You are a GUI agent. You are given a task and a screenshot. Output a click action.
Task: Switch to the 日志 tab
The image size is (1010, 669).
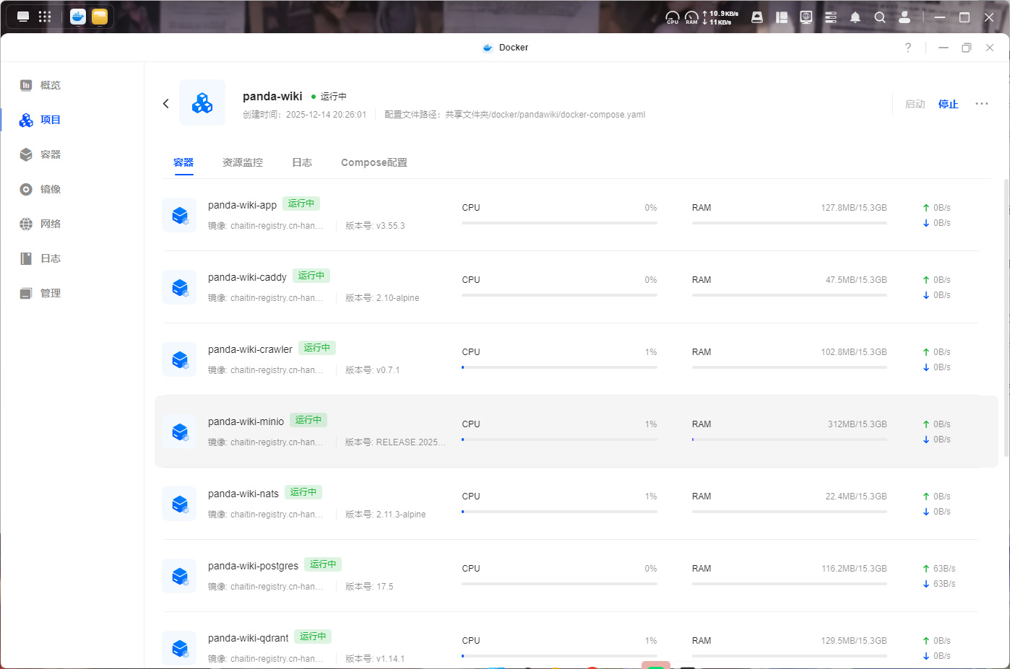[x=302, y=162]
